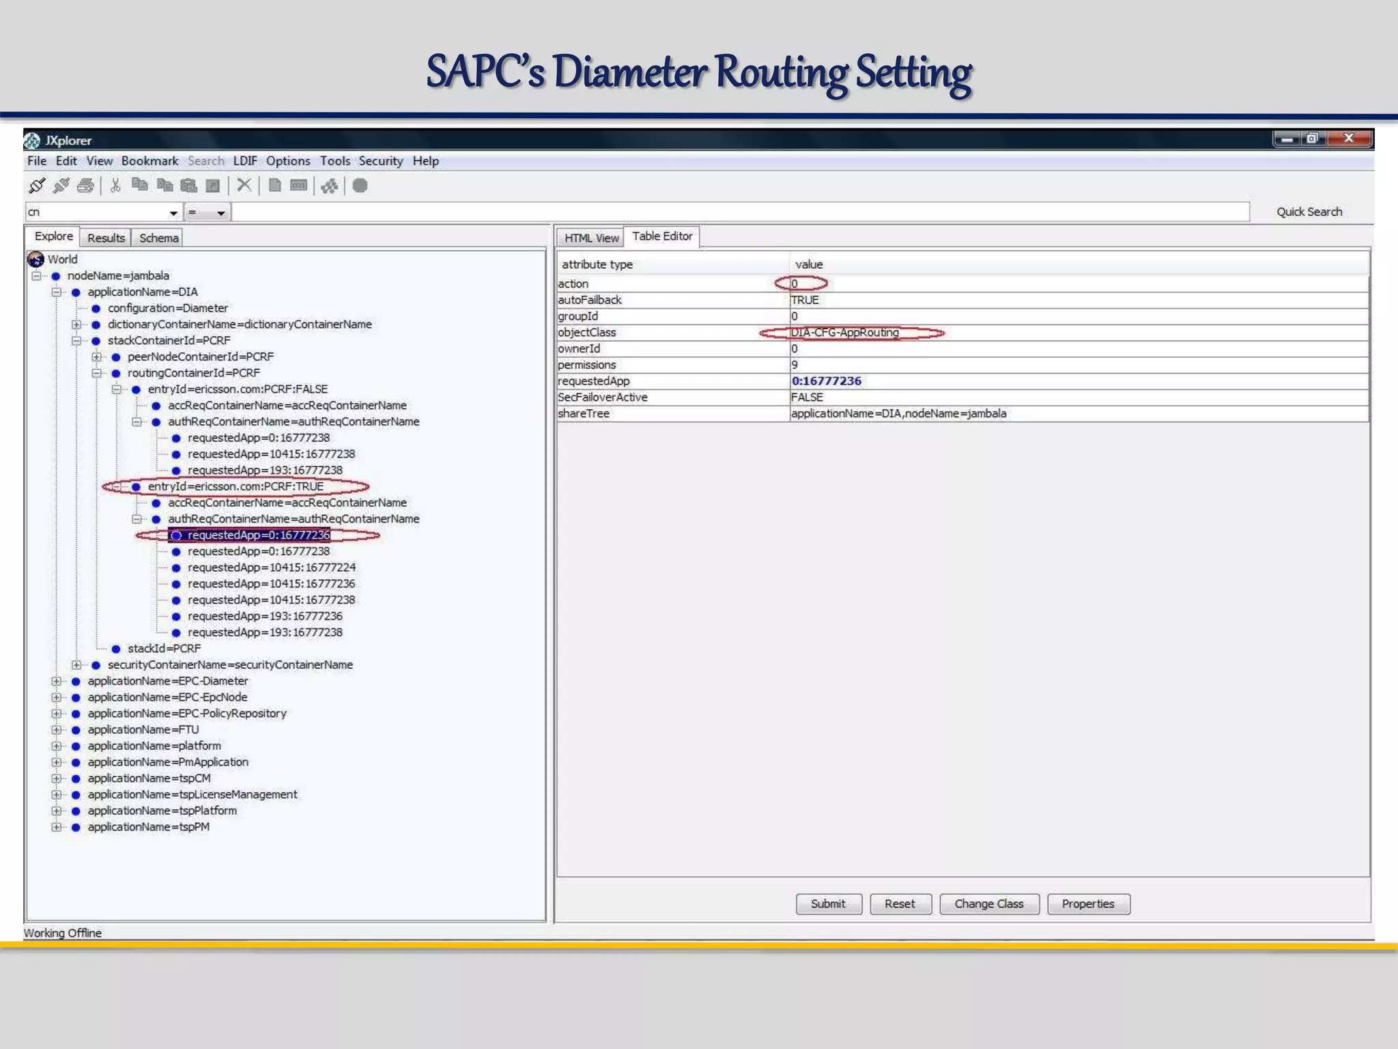1398x1049 pixels.
Task: Expand applicationName=EPC-Diameter node
Action: pos(57,682)
